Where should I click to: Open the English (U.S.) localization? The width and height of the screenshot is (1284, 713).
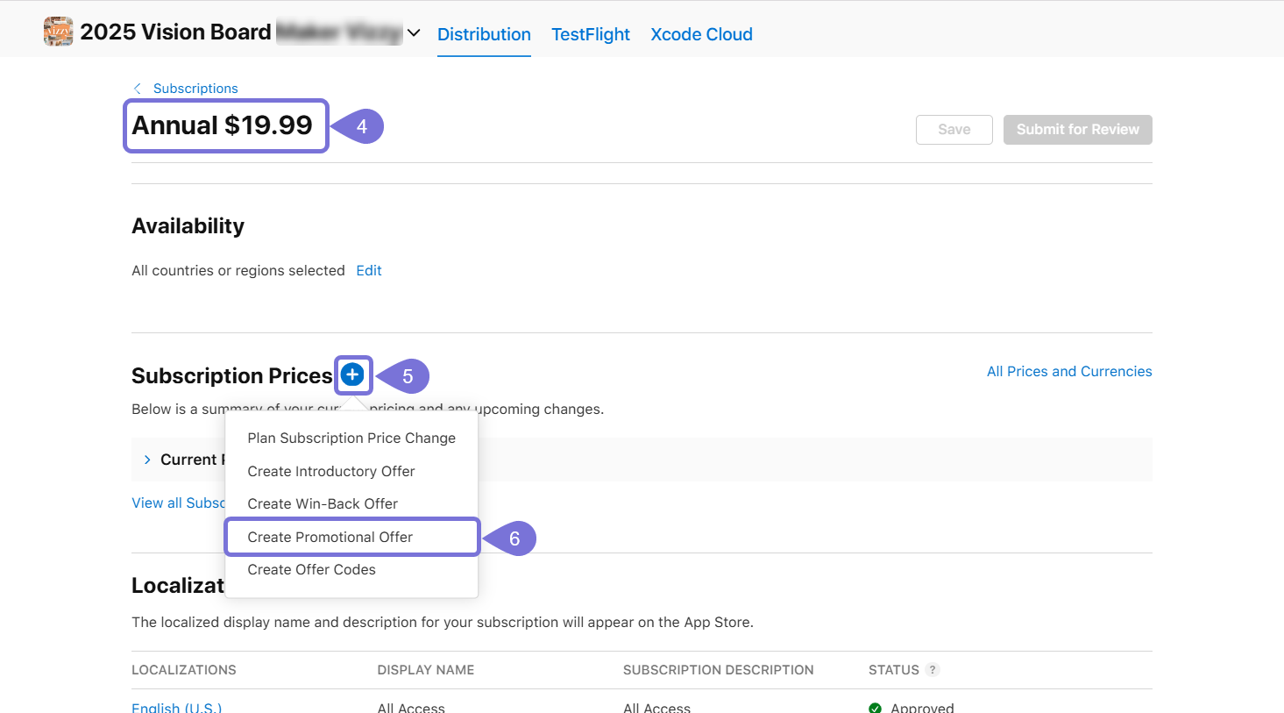click(176, 708)
